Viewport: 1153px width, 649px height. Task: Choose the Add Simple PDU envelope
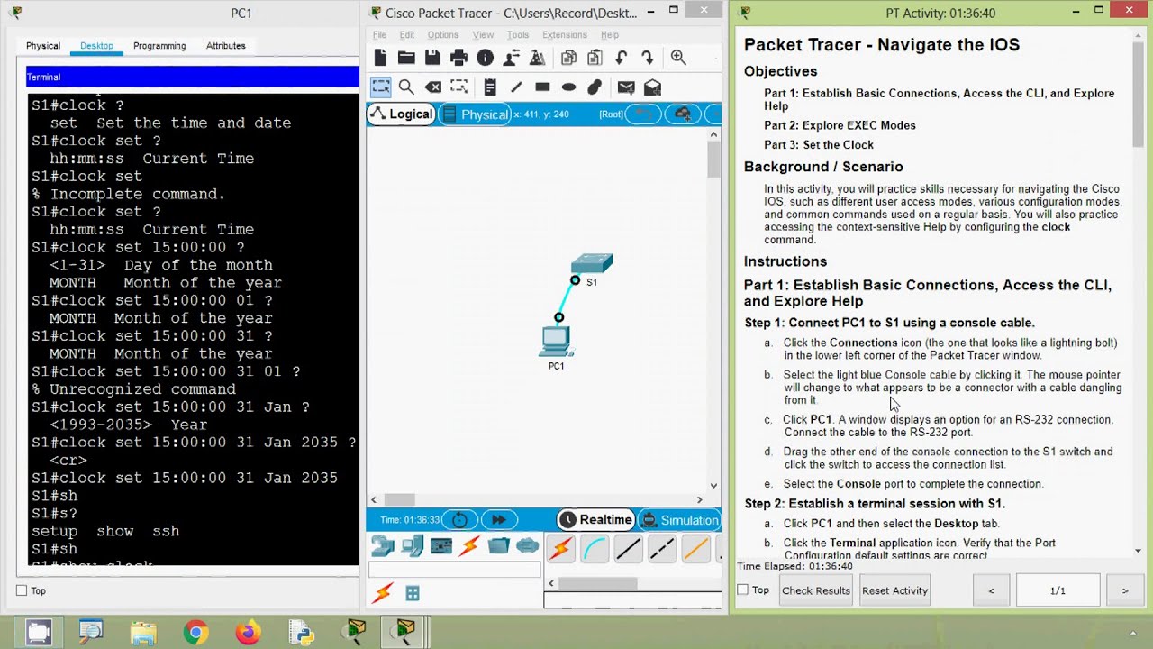pyautogui.click(x=626, y=87)
